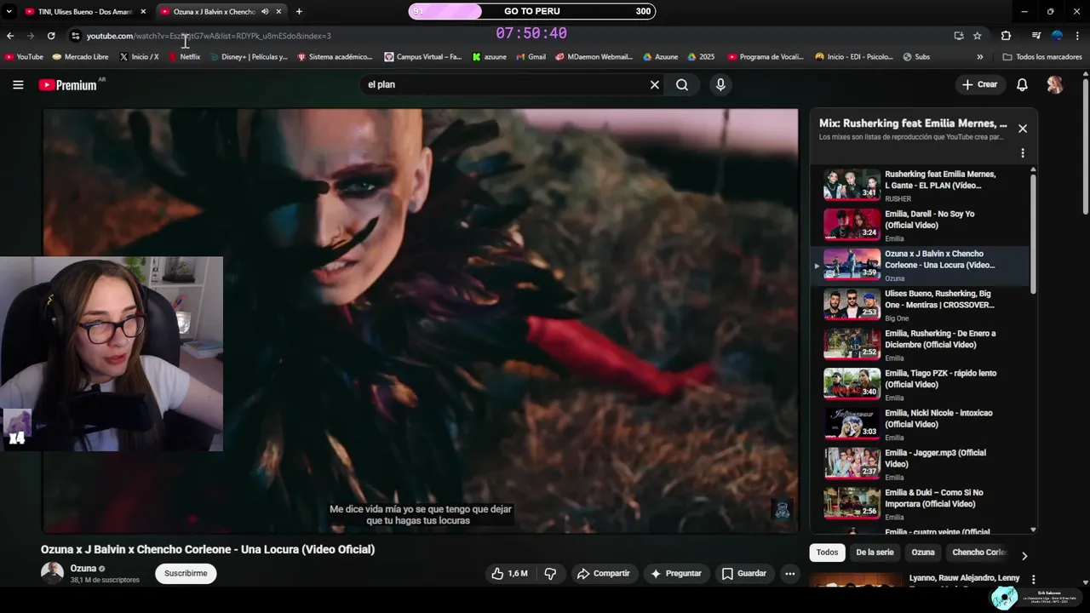Viewport: 1090px width, 613px height.
Task: Open the YouTube notifications bell
Action: [1022, 84]
